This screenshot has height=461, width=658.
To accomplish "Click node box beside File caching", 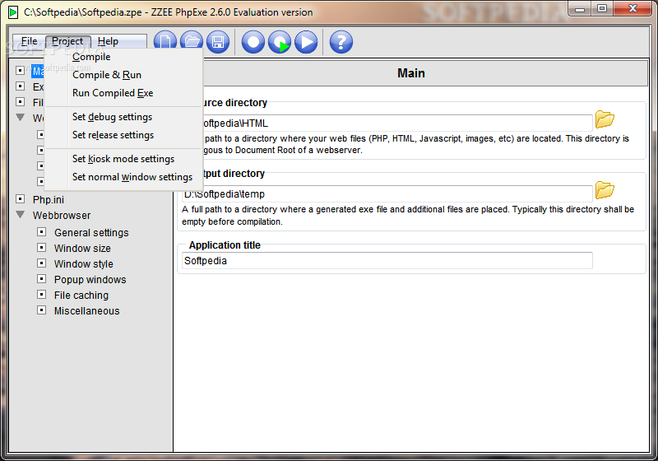I will 41,295.
